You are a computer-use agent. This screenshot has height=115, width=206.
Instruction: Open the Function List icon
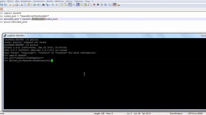[x=89, y=5]
